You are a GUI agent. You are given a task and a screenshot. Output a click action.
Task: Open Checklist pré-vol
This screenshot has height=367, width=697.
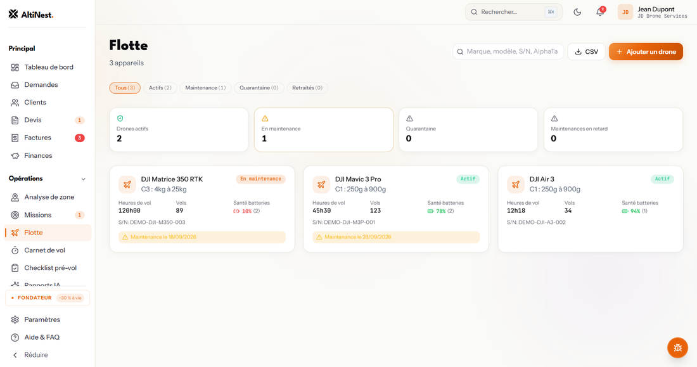[48, 268]
